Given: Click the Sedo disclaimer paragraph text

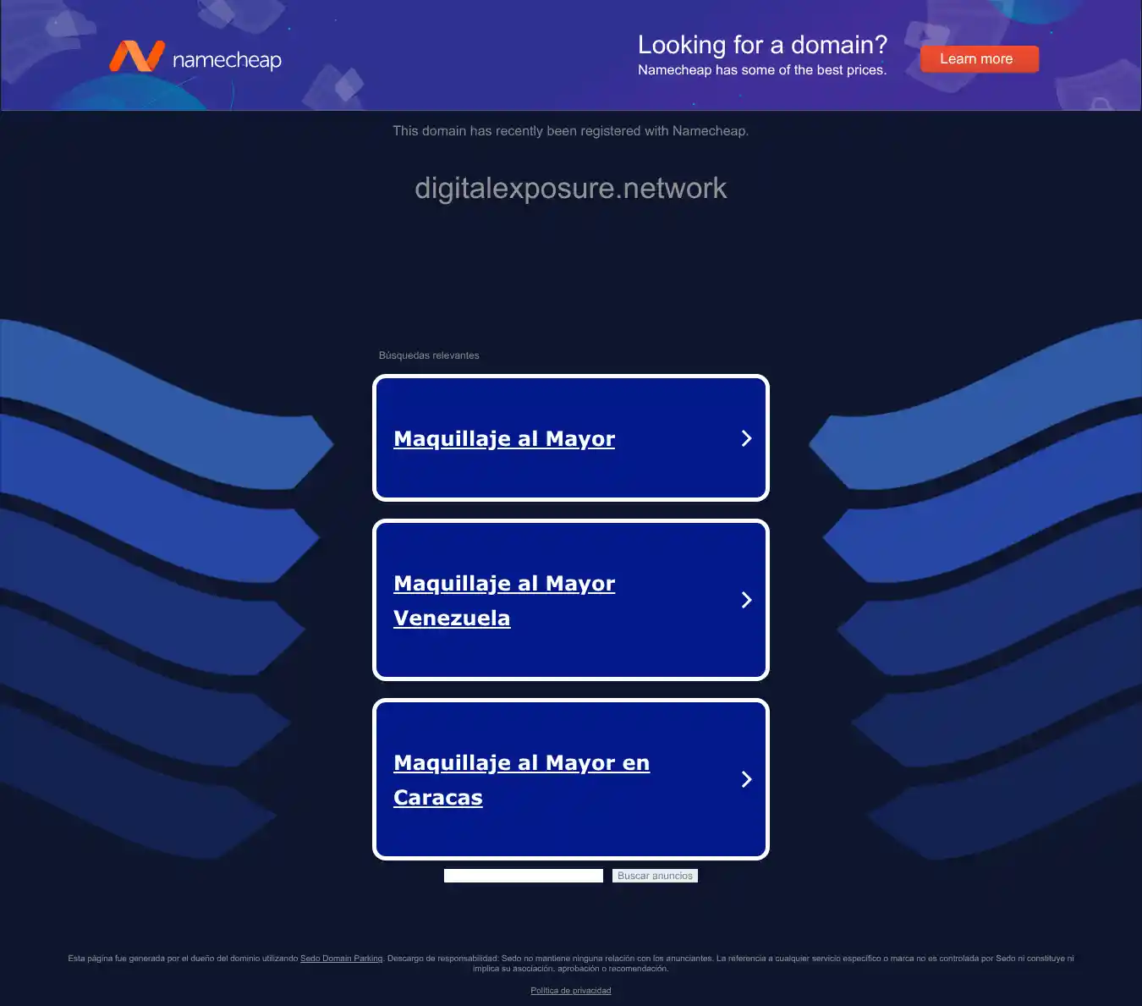Looking at the screenshot, I should (571, 964).
